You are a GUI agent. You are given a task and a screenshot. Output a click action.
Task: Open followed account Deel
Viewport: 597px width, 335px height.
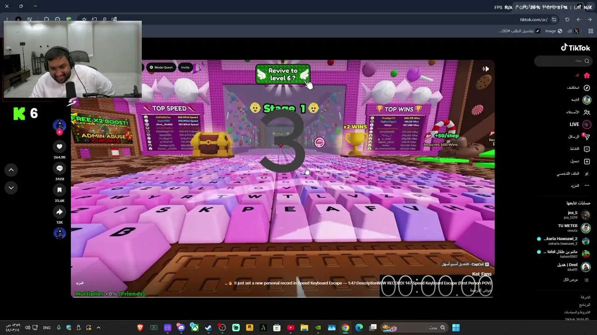click(x=574, y=267)
